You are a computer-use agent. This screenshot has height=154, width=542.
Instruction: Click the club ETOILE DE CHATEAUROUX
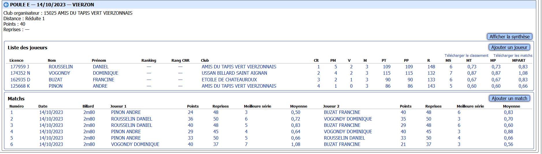click(x=229, y=80)
